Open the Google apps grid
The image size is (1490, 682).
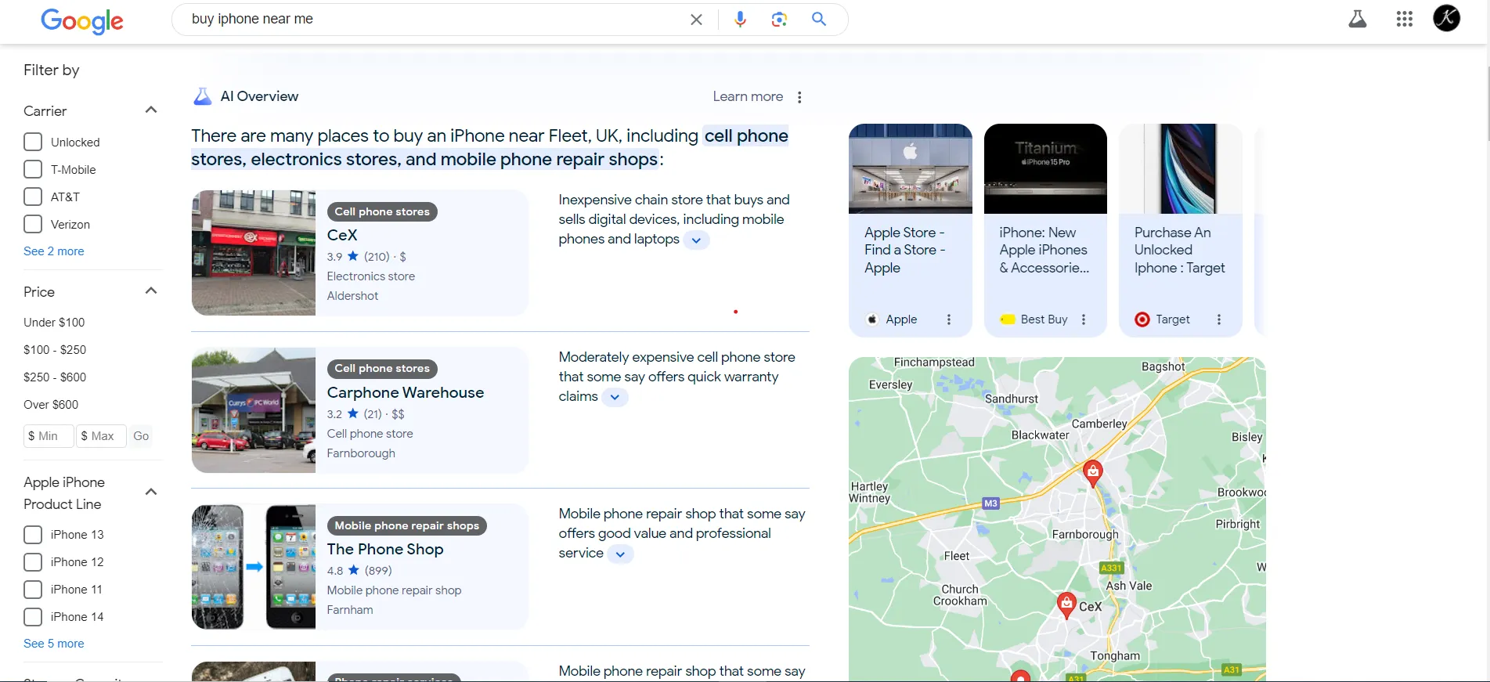(x=1405, y=19)
